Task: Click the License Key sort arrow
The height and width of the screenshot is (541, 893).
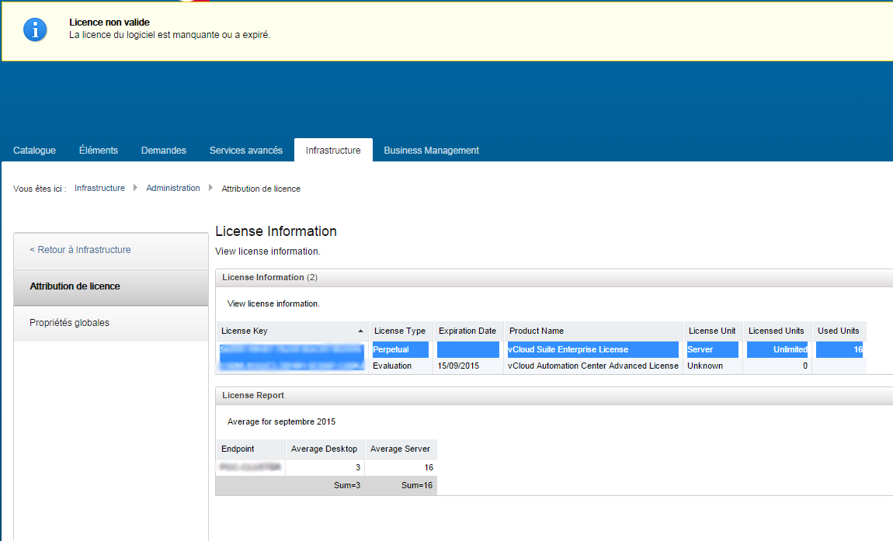Action: [x=360, y=331]
